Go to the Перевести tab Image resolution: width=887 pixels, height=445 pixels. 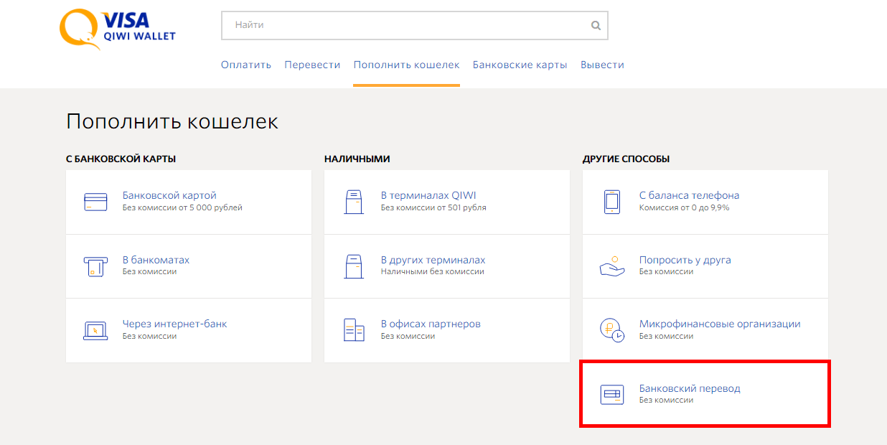click(312, 65)
